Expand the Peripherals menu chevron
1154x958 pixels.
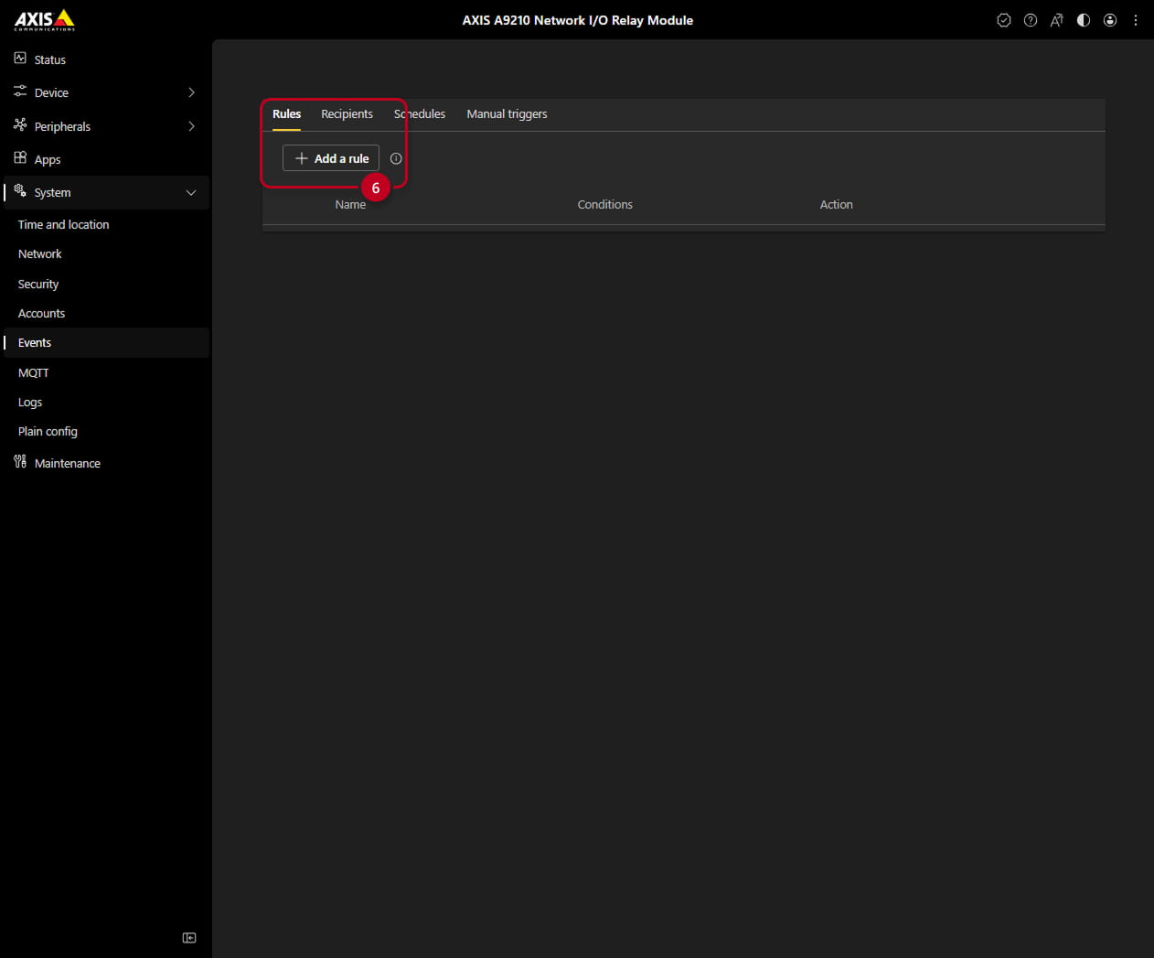coord(191,126)
